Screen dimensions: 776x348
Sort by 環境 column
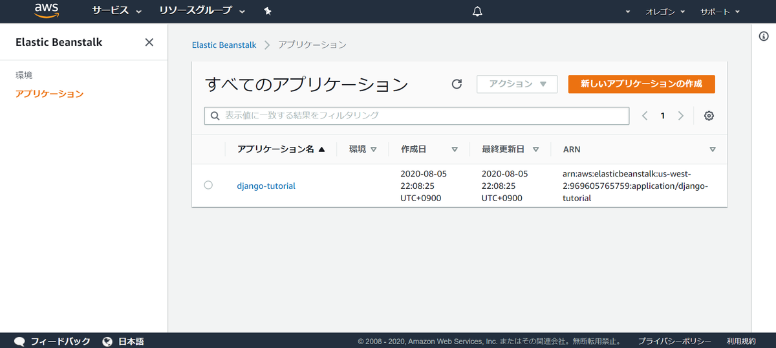pos(363,149)
